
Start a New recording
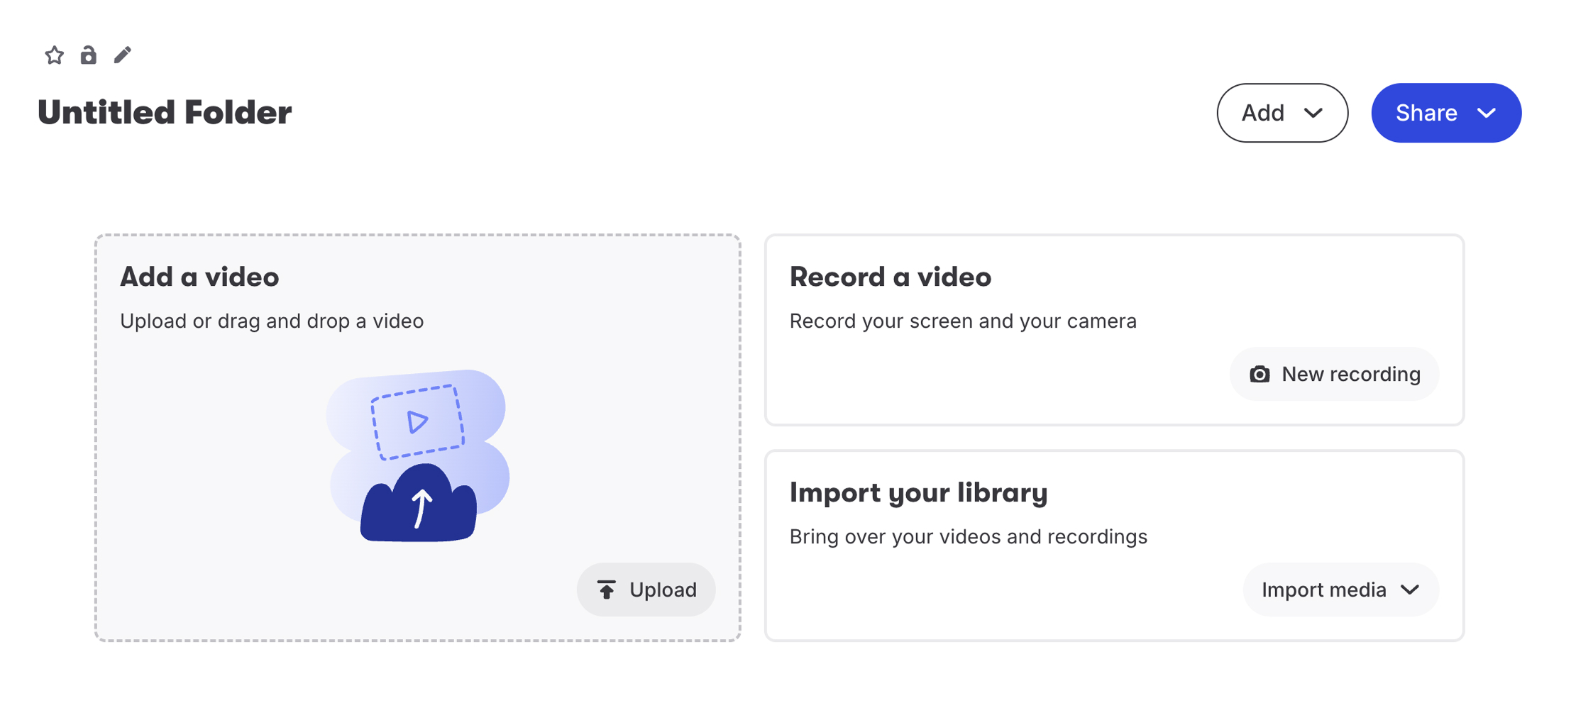coord(1334,374)
